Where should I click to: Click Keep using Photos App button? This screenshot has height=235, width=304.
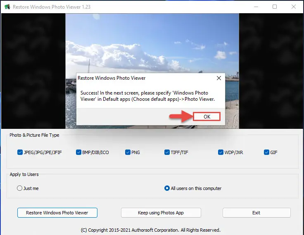click(x=161, y=213)
